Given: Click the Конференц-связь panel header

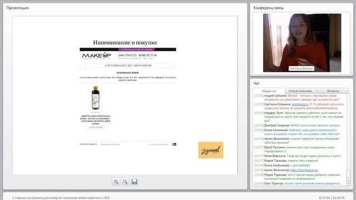Looking at the screenshot, I should coord(268,8).
